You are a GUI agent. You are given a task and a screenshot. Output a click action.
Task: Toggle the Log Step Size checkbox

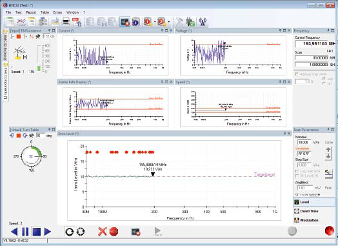click(x=297, y=171)
